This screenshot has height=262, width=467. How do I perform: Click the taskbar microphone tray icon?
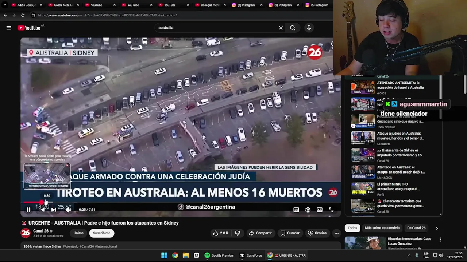(x=417, y=255)
